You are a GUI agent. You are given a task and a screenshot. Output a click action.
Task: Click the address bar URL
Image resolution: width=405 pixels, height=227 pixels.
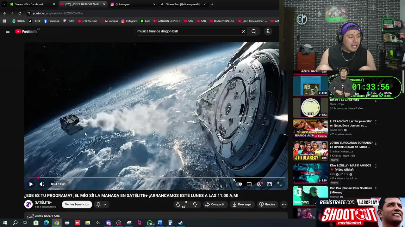click(x=58, y=13)
